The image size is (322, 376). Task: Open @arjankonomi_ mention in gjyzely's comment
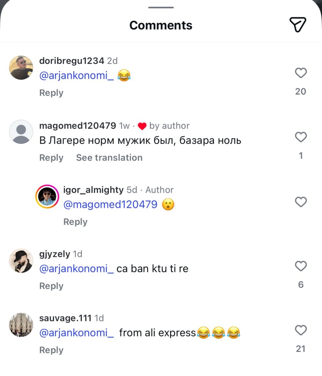[x=77, y=269]
